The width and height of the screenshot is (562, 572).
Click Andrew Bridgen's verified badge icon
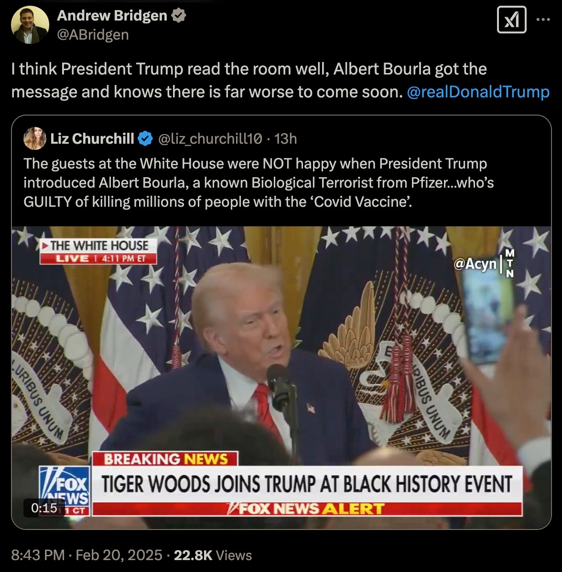point(179,16)
